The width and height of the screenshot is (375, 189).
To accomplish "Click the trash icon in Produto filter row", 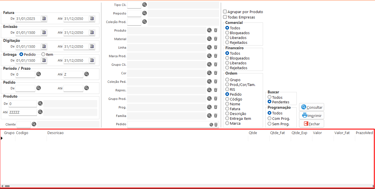I will click(216, 30).
